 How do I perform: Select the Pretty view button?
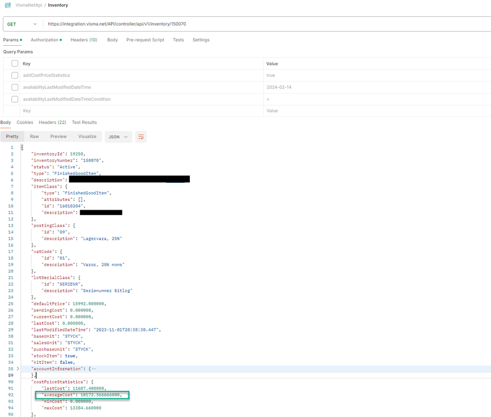(x=12, y=136)
